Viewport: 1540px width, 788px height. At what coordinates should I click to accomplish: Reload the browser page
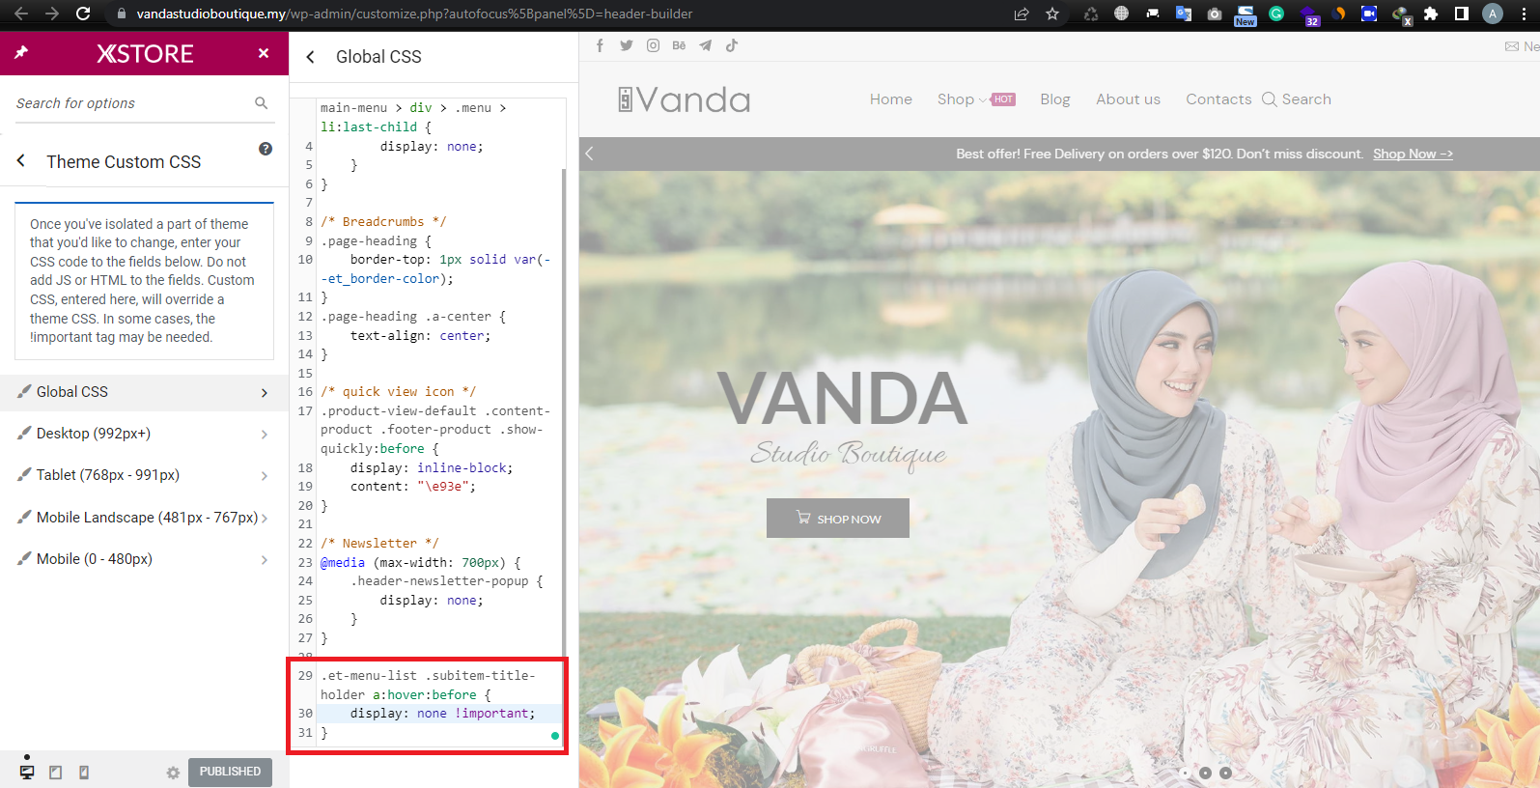point(83,14)
